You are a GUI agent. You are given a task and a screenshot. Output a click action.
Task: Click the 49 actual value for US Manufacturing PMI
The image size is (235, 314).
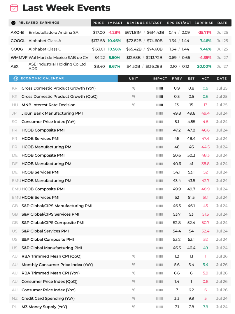coord(205,248)
